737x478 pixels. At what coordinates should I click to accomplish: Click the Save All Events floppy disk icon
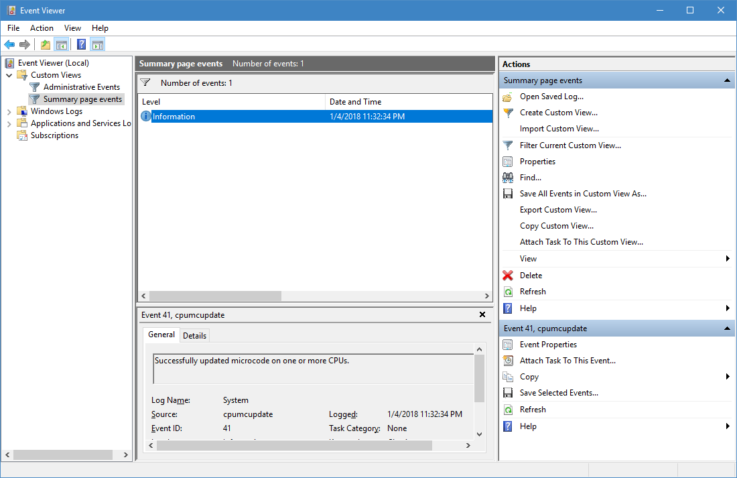pyautogui.click(x=508, y=194)
